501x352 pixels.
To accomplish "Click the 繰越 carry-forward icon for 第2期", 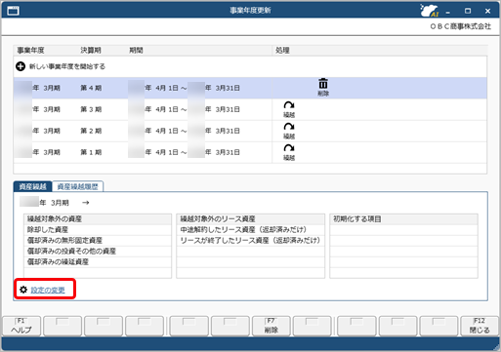I will [x=289, y=131].
